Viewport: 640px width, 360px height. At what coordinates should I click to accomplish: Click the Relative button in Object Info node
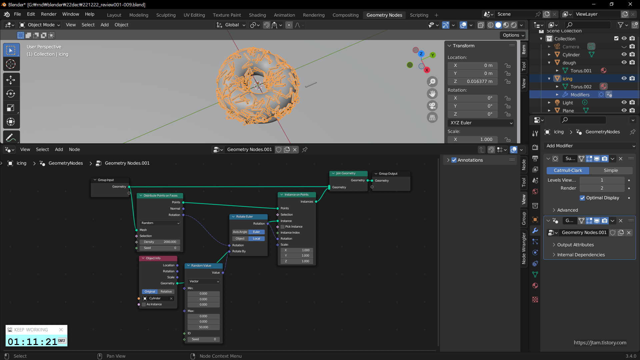click(166, 292)
